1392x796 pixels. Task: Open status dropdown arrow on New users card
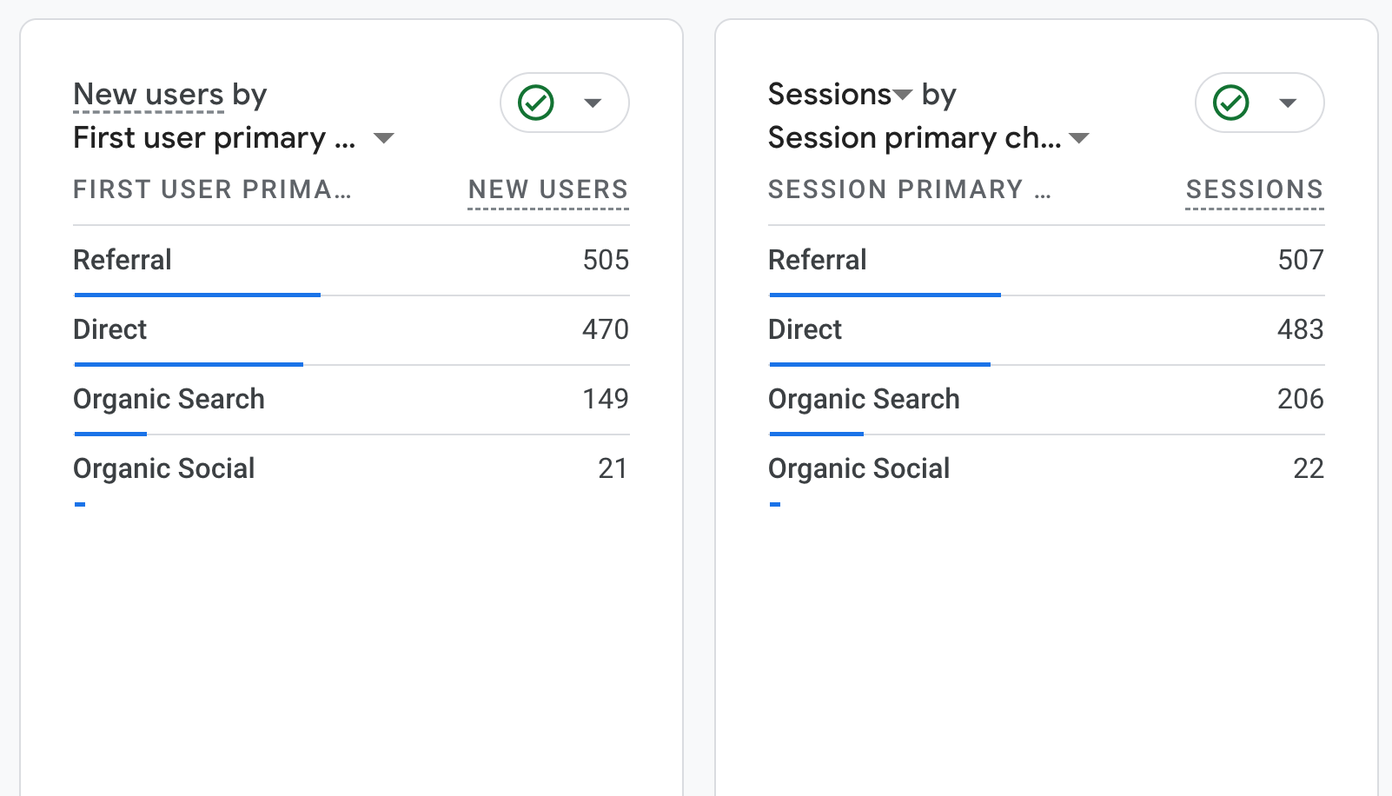593,103
